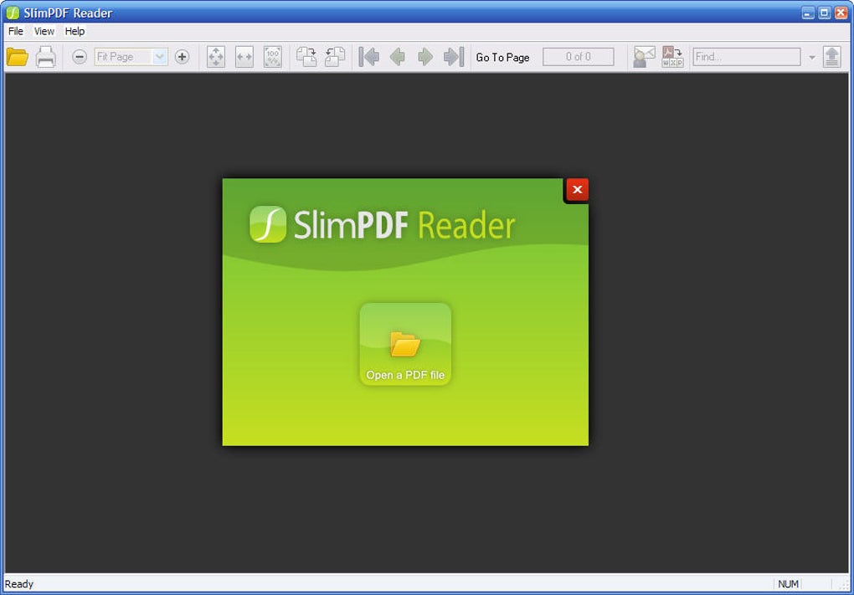Jump to the first page
Screen dimensions: 854x595
[x=368, y=57]
